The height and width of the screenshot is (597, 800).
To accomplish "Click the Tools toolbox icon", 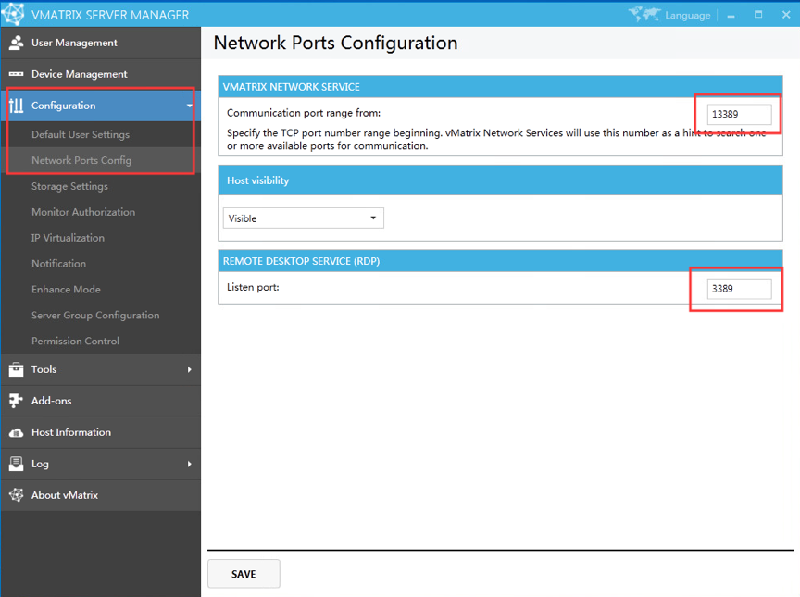I will (x=16, y=369).
